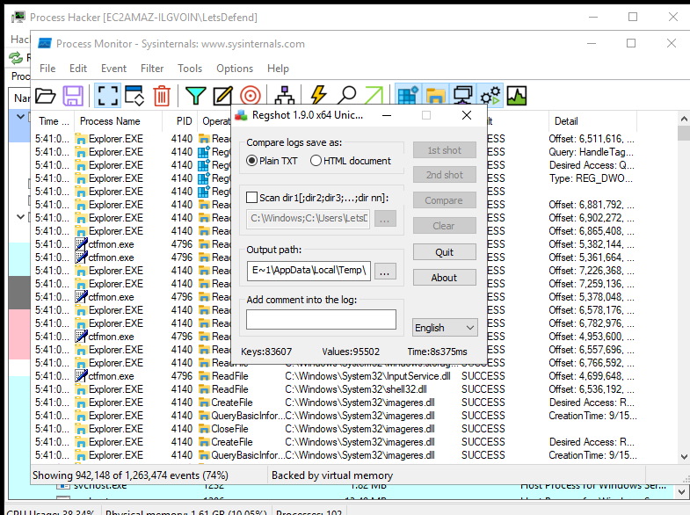The height and width of the screenshot is (515, 690).
Task: Open the Event menu
Action: 113,69
